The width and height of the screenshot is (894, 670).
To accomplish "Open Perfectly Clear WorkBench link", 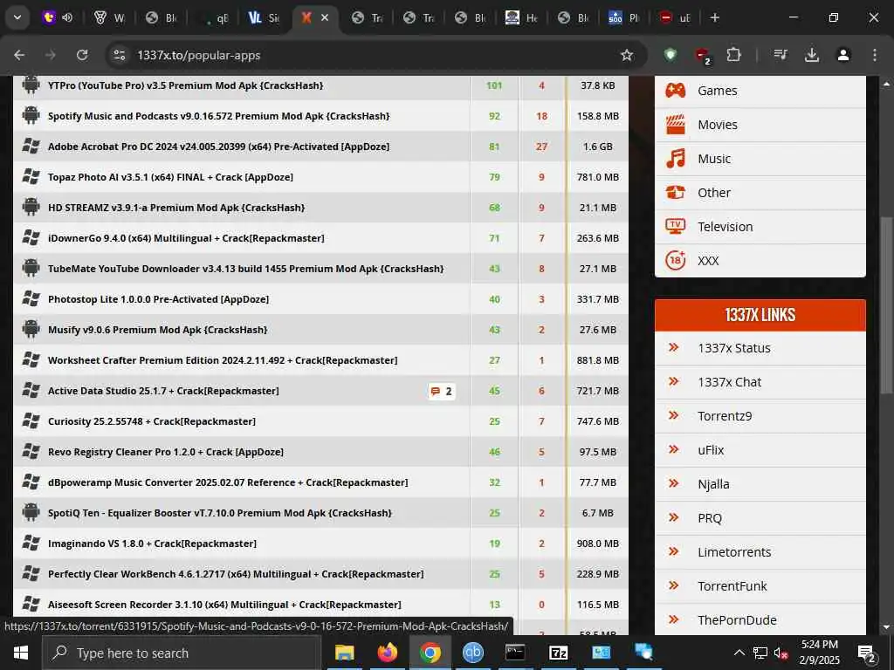I will 236,574.
